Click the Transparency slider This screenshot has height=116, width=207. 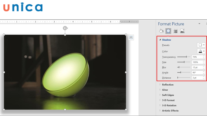coord(184,57)
